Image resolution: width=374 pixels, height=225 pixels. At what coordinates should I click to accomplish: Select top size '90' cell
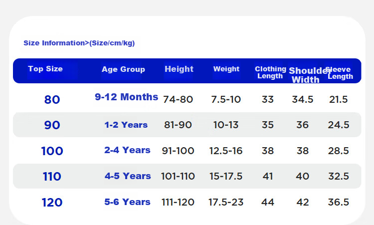tap(52, 125)
